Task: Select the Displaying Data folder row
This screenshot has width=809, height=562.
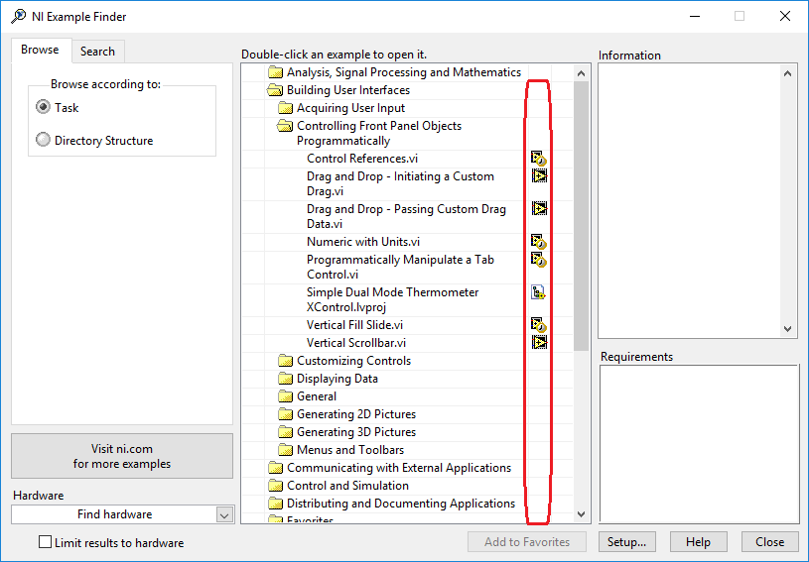Action: (337, 379)
